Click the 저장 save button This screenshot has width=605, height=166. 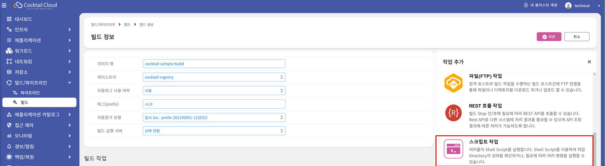pyautogui.click(x=549, y=37)
